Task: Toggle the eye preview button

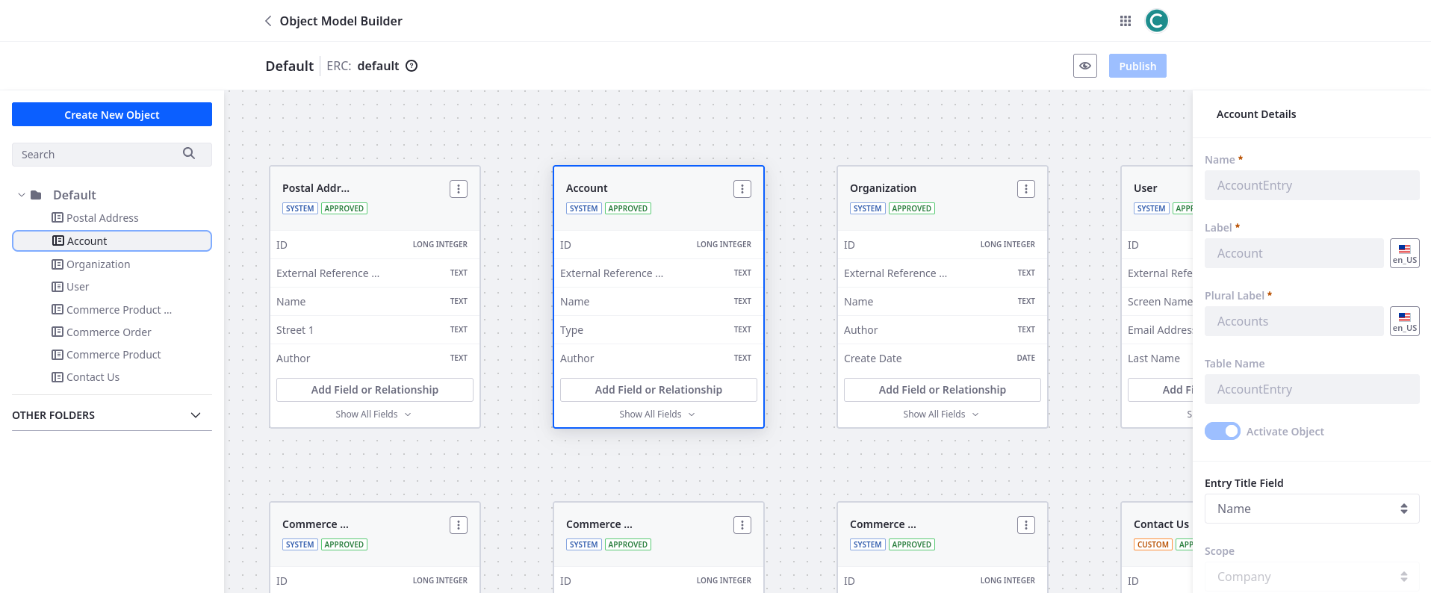Action: coord(1084,66)
